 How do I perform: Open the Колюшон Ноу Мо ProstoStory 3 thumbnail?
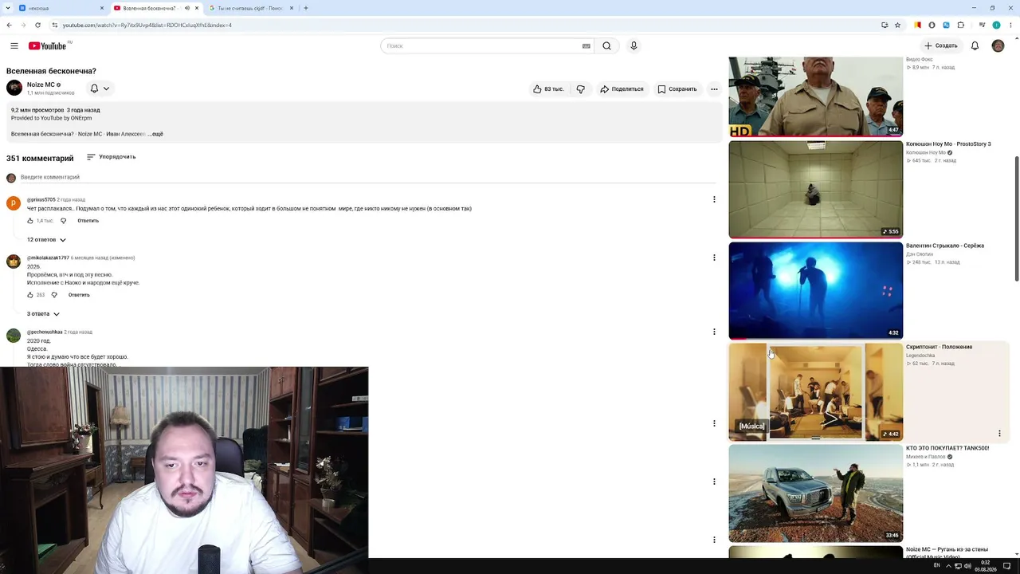pos(815,190)
